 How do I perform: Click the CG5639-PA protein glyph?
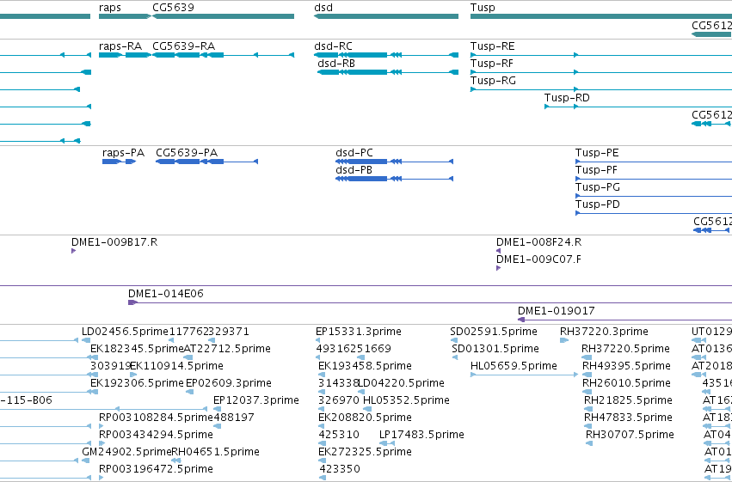click(206, 162)
